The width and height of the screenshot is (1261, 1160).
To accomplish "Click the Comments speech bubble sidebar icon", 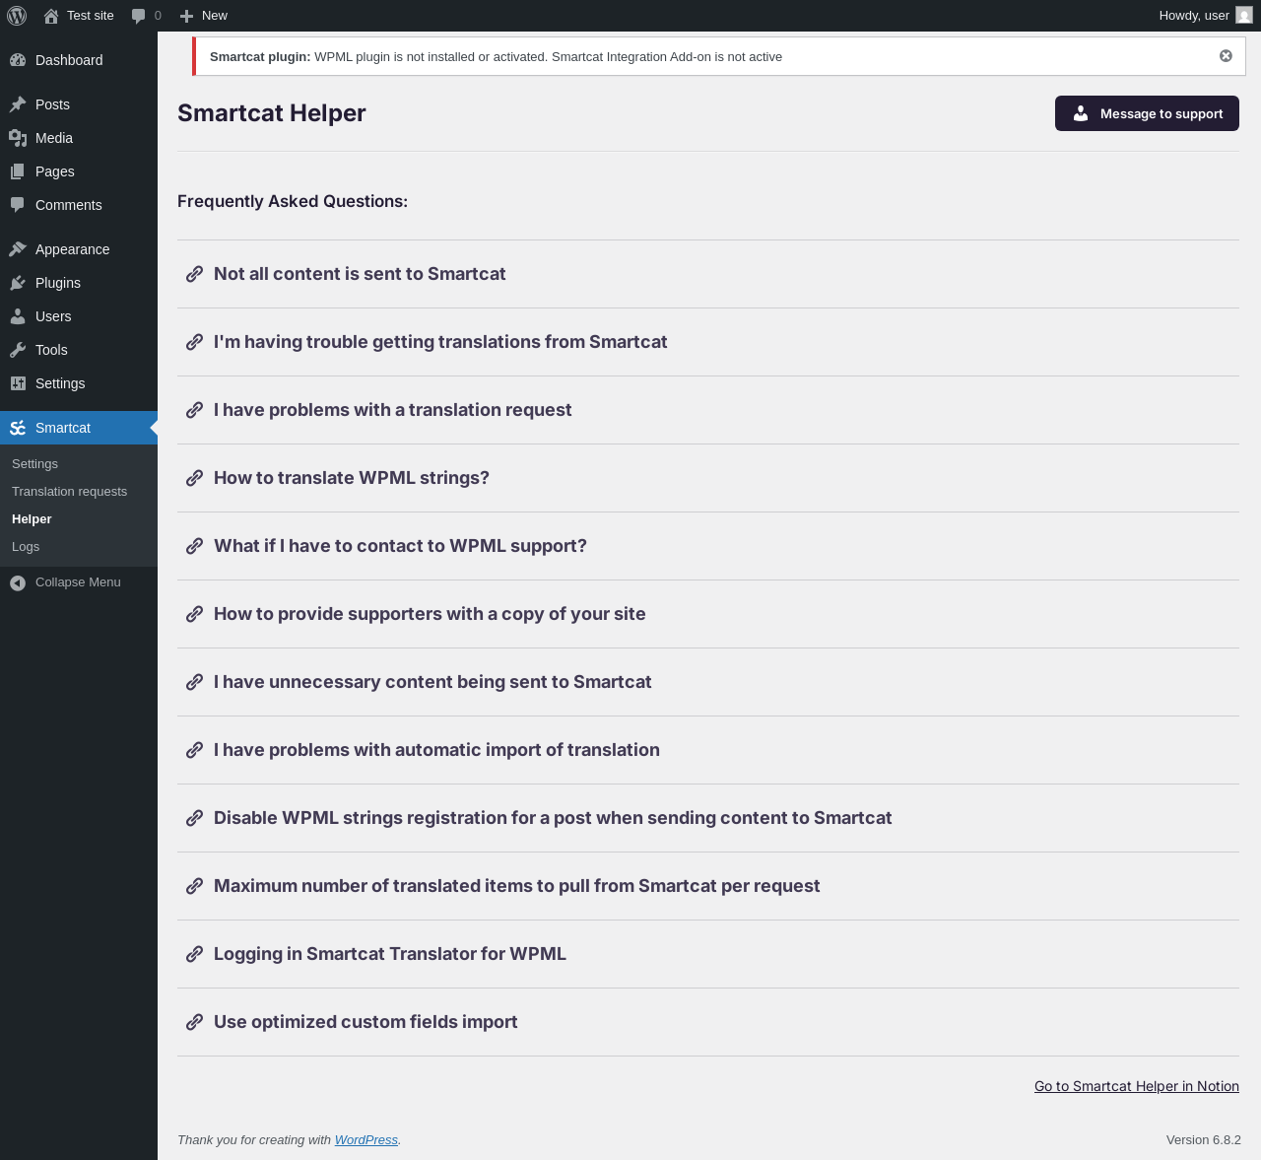I will 18,205.
